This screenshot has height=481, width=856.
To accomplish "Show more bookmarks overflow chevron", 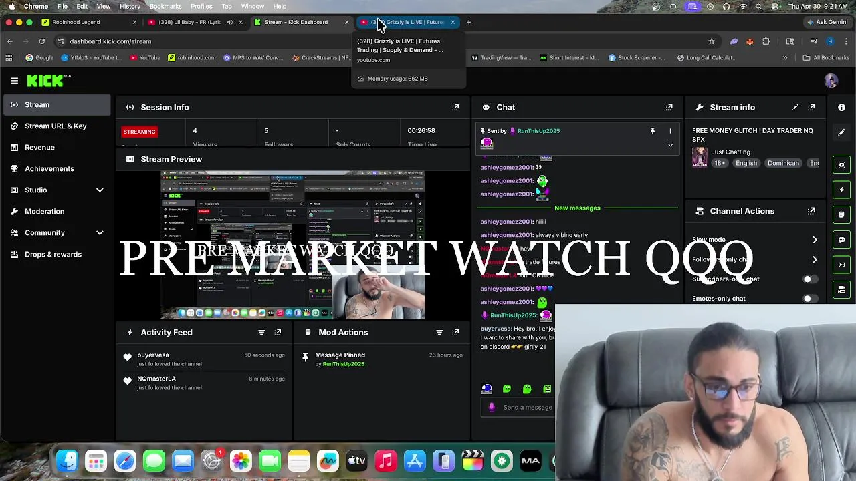I will [785, 58].
